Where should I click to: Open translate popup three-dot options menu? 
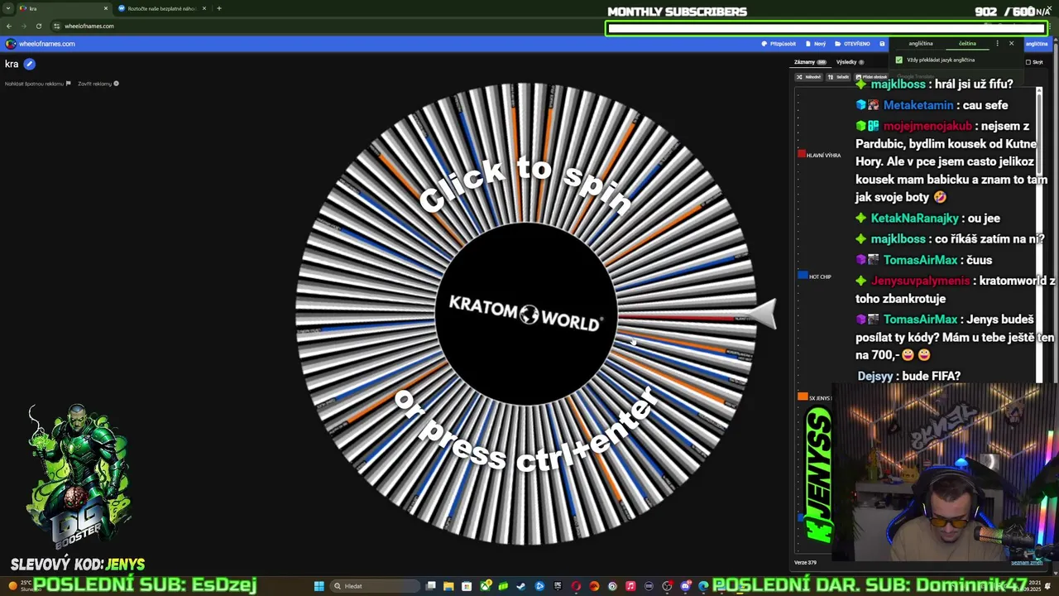coord(997,43)
